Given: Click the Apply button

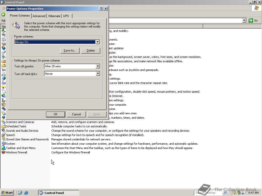Looking at the screenshot, I should click(x=97, y=114).
